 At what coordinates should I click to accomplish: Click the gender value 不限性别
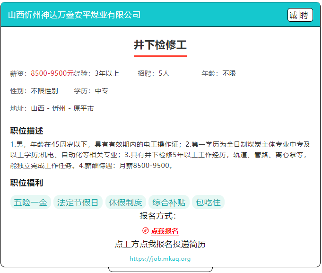[x=44, y=91]
